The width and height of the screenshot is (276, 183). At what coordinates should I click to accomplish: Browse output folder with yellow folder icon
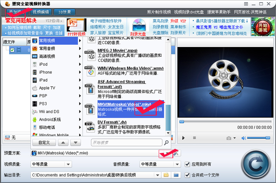(166, 175)
